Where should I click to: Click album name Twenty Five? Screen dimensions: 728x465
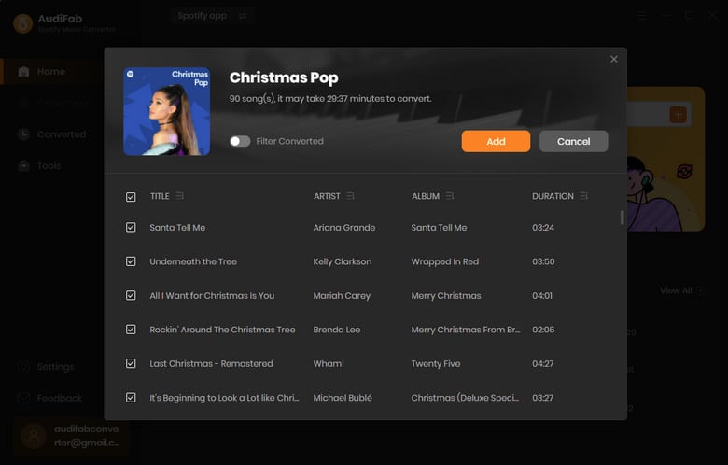pos(436,364)
